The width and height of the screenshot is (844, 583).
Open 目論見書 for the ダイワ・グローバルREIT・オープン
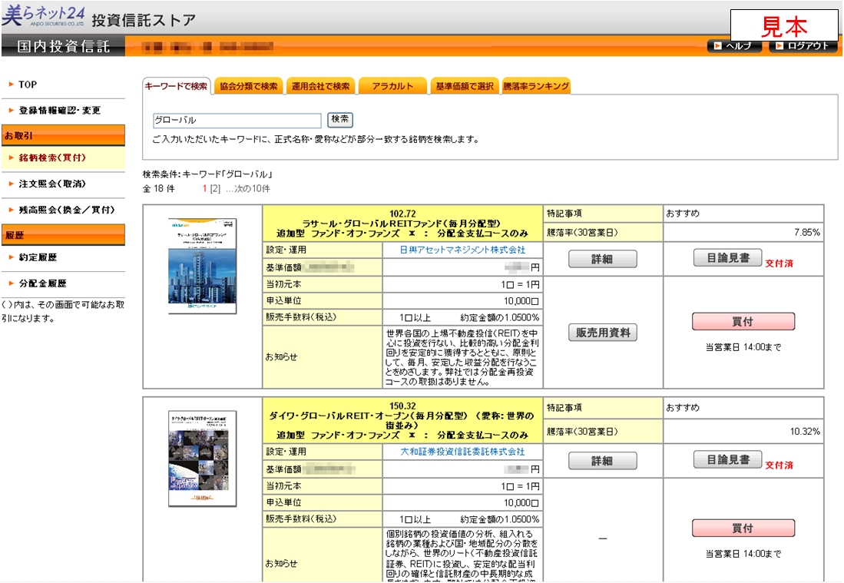pos(728,460)
